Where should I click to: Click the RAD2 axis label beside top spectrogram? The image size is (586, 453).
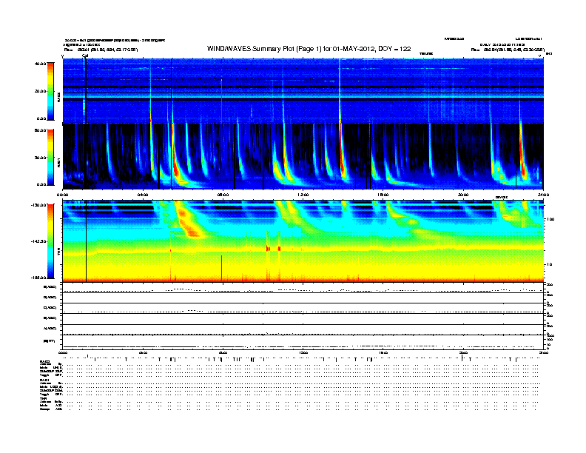(x=58, y=97)
